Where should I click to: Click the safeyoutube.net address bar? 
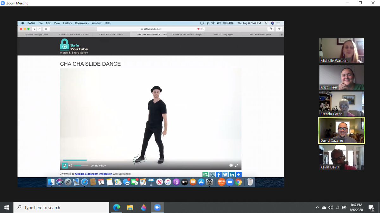(151, 29)
